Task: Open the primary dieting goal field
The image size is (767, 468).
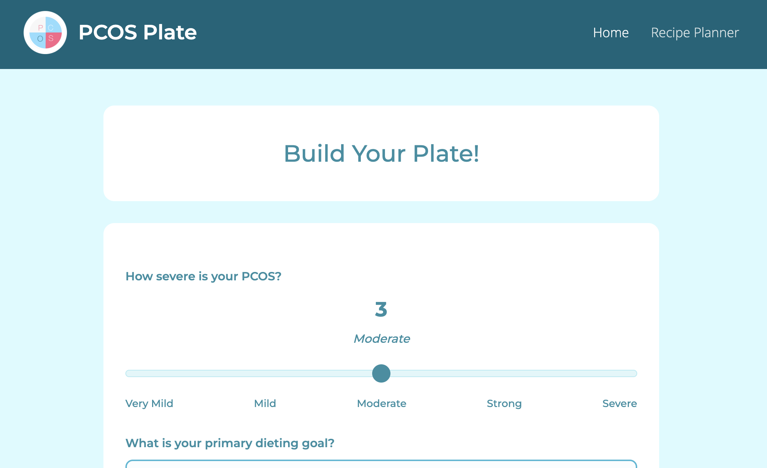Action: [381, 464]
